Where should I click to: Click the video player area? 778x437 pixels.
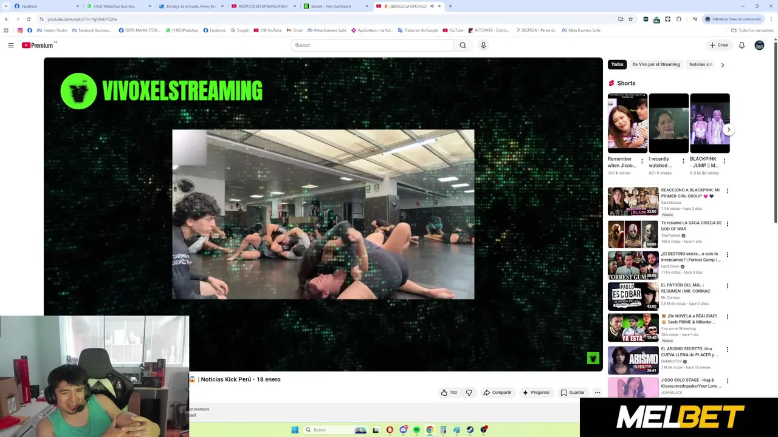point(323,214)
